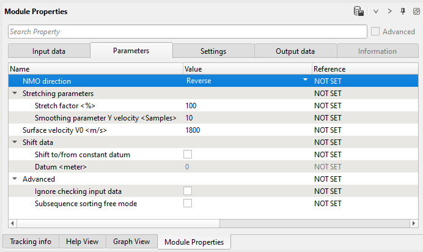
Task: Click the database save icon
Action: pos(359,11)
